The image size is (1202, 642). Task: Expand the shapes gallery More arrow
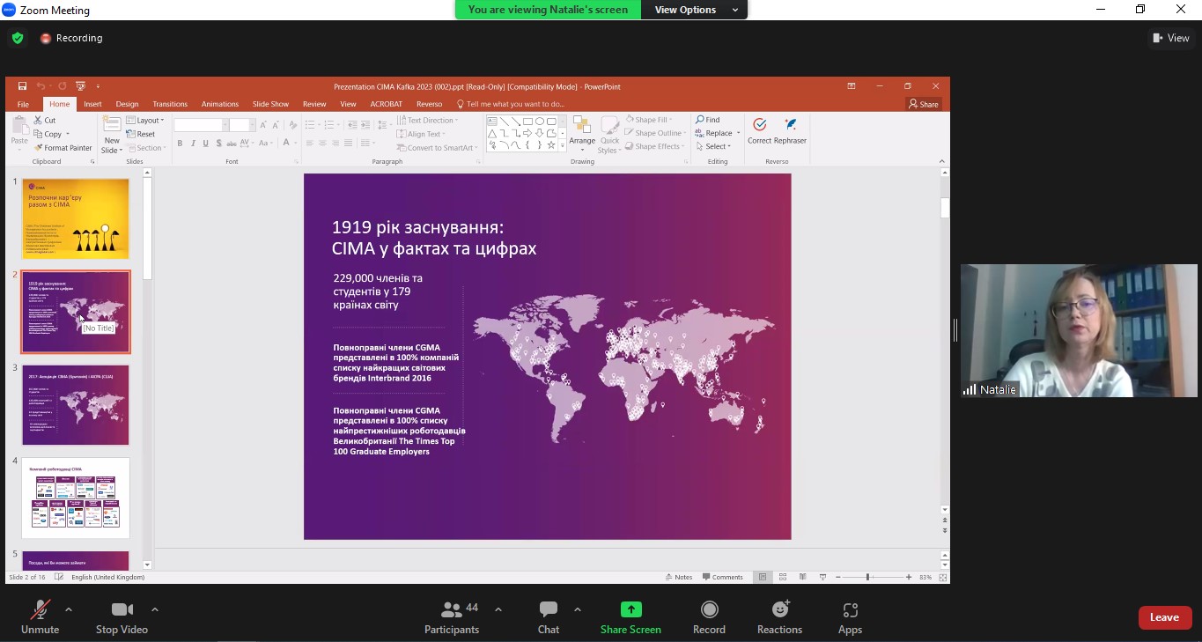tap(563, 146)
